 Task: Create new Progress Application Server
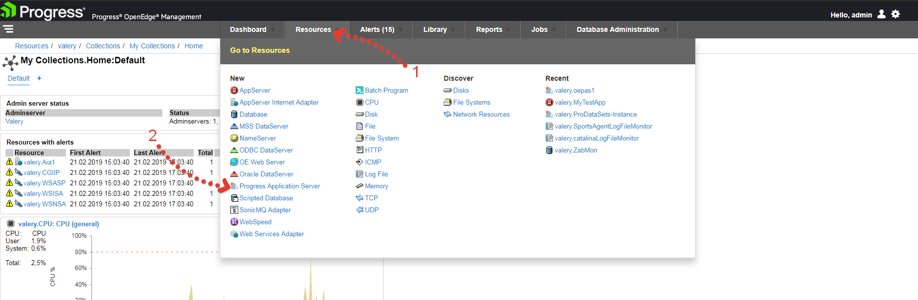(279, 186)
